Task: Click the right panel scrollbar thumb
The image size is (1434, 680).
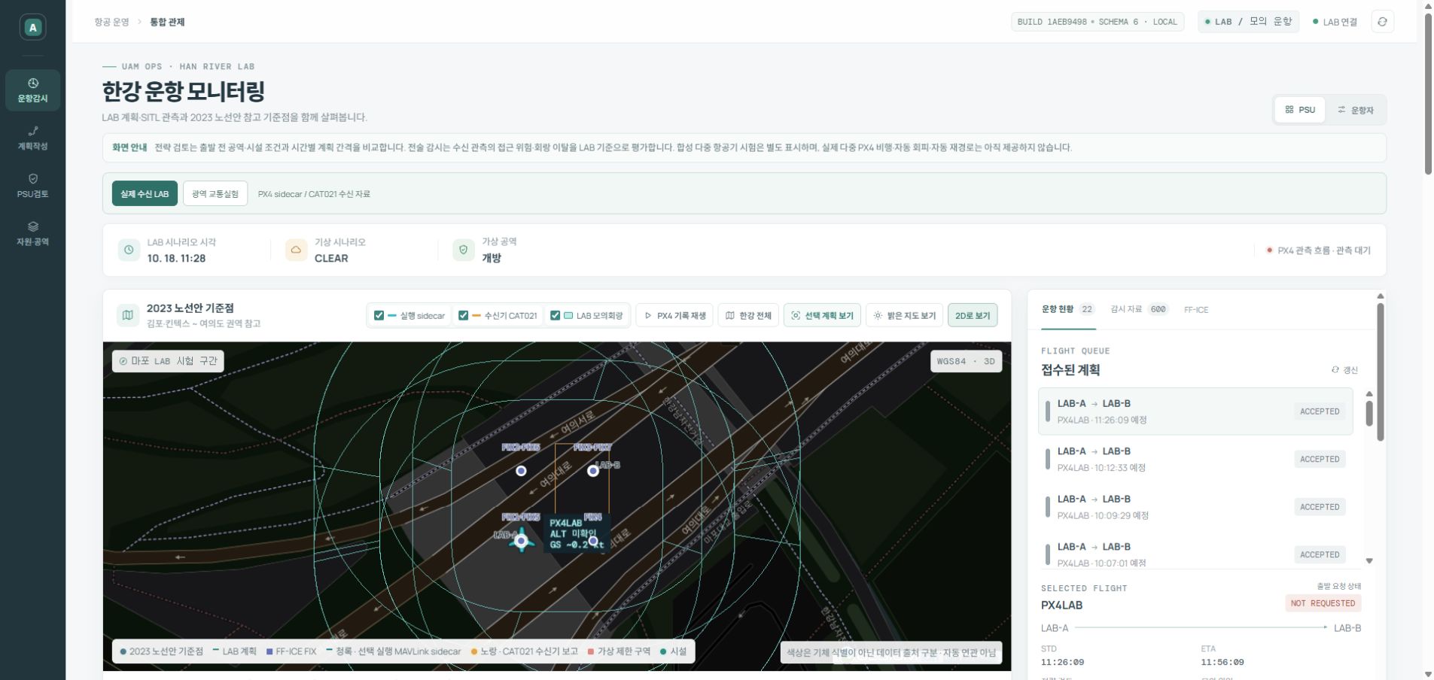Action: click(x=1381, y=372)
